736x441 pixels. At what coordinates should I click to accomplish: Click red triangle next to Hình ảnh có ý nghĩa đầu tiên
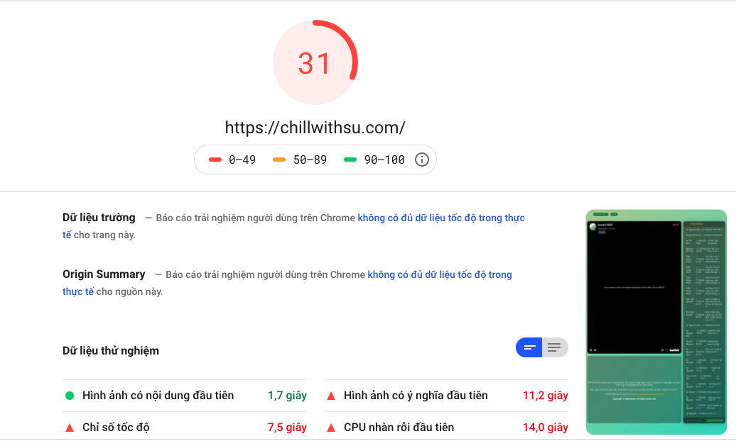[x=331, y=396]
